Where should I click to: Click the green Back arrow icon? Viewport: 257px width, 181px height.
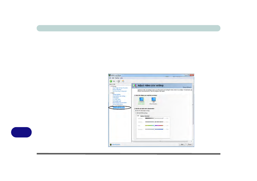coord(111,81)
